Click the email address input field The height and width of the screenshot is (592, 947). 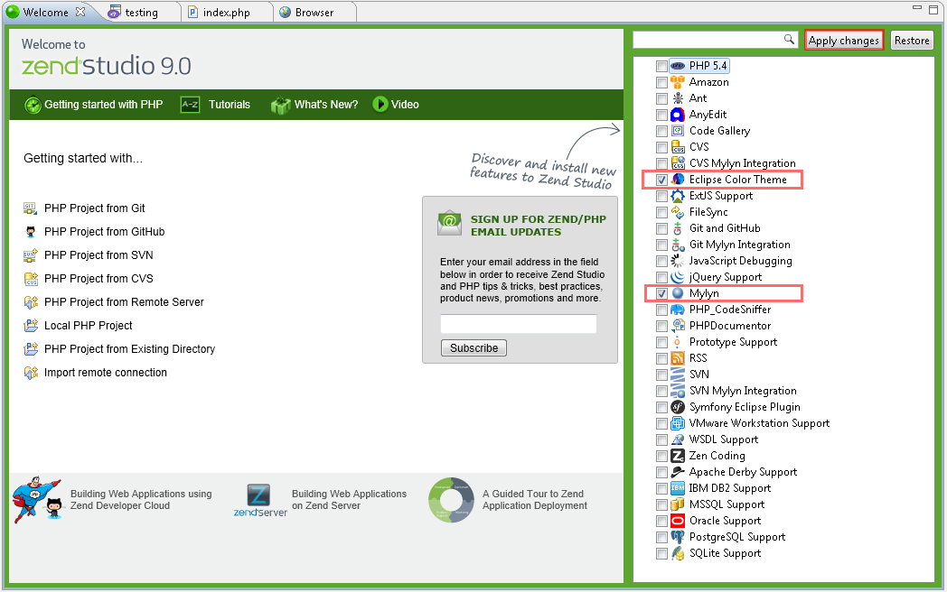pos(519,324)
